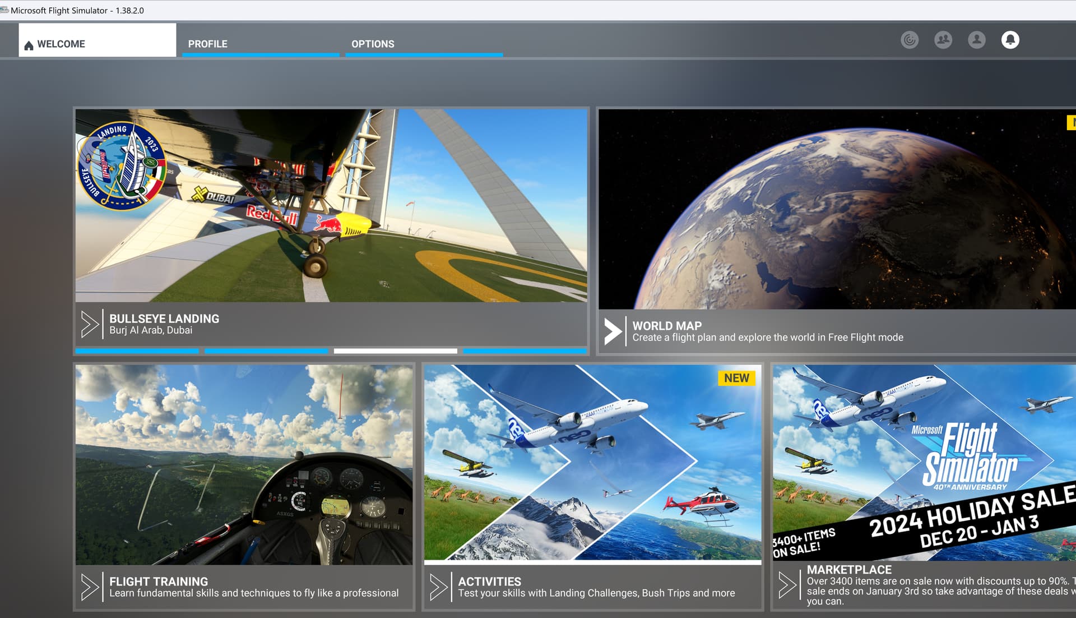Open the World Map earth image
The image size is (1076, 618).
837,209
